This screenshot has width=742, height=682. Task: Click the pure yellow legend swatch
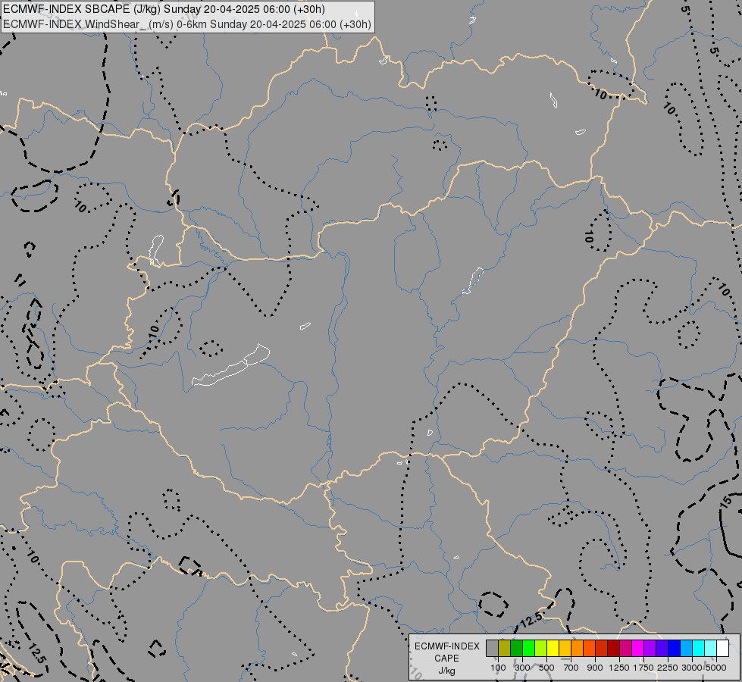tap(553, 649)
